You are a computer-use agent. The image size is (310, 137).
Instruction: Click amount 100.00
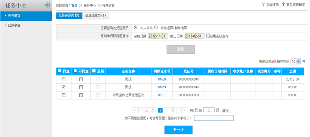coord(292,95)
